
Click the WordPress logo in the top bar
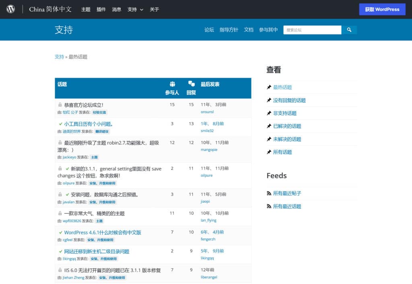tap(10, 9)
